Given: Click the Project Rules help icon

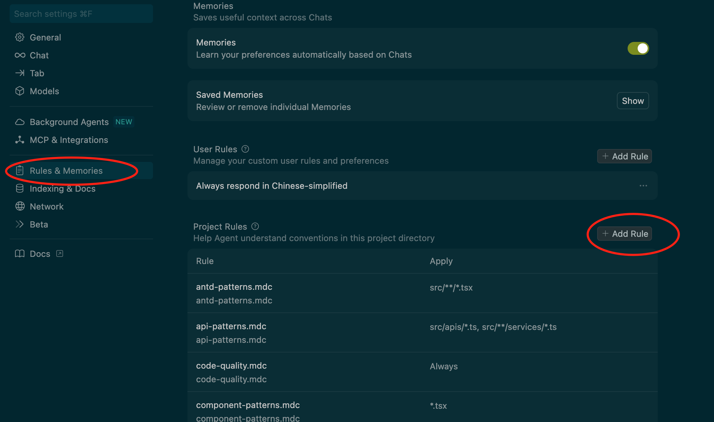Looking at the screenshot, I should click(x=255, y=226).
